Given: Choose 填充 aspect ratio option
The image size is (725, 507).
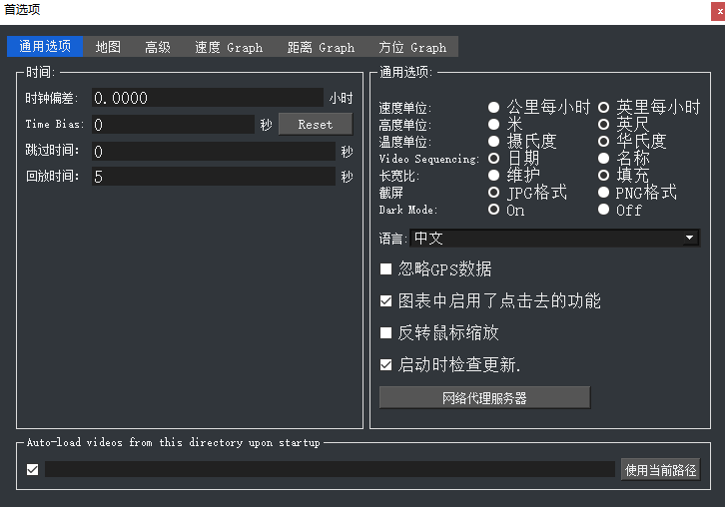Looking at the screenshot, I should point(624,176).
